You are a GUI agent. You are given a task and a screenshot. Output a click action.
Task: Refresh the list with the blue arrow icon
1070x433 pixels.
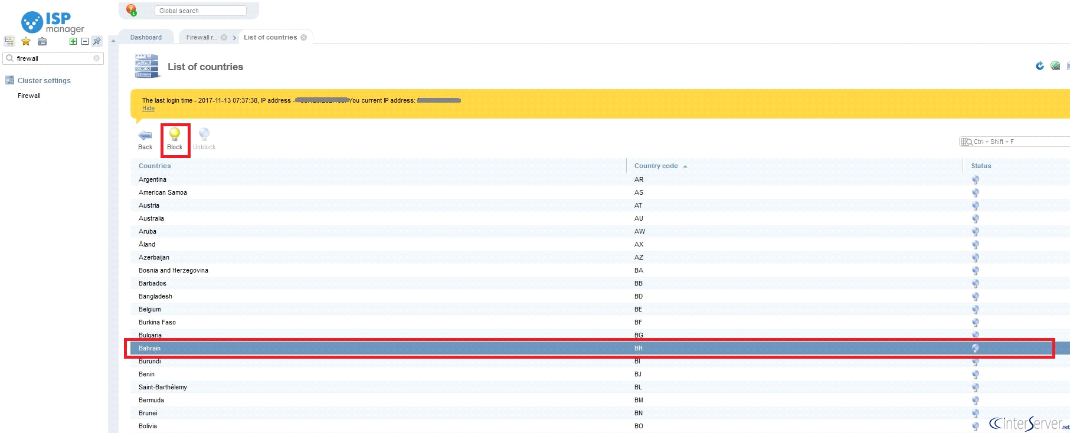point(1040,65)
